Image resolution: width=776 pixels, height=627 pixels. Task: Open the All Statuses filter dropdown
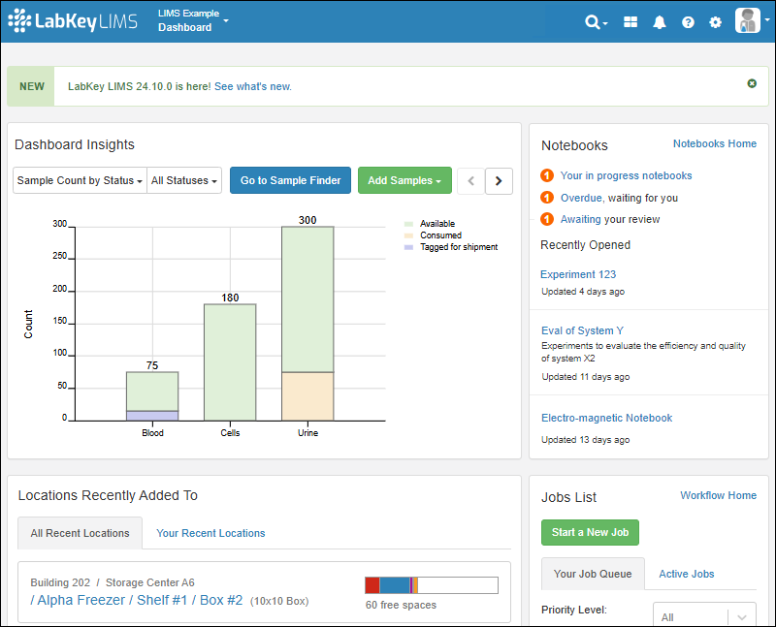coord(184,180)
